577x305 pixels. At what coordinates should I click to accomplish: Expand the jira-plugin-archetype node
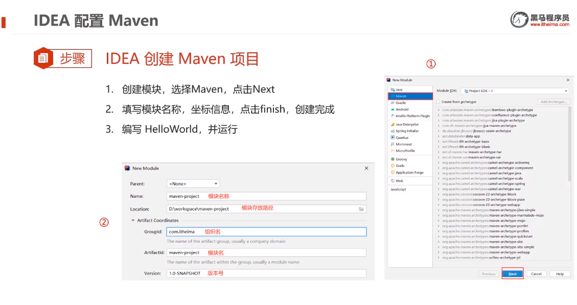coord(438,120)
